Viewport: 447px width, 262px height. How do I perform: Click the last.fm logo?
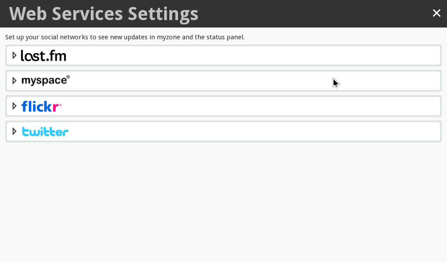[x=43, y=55]
